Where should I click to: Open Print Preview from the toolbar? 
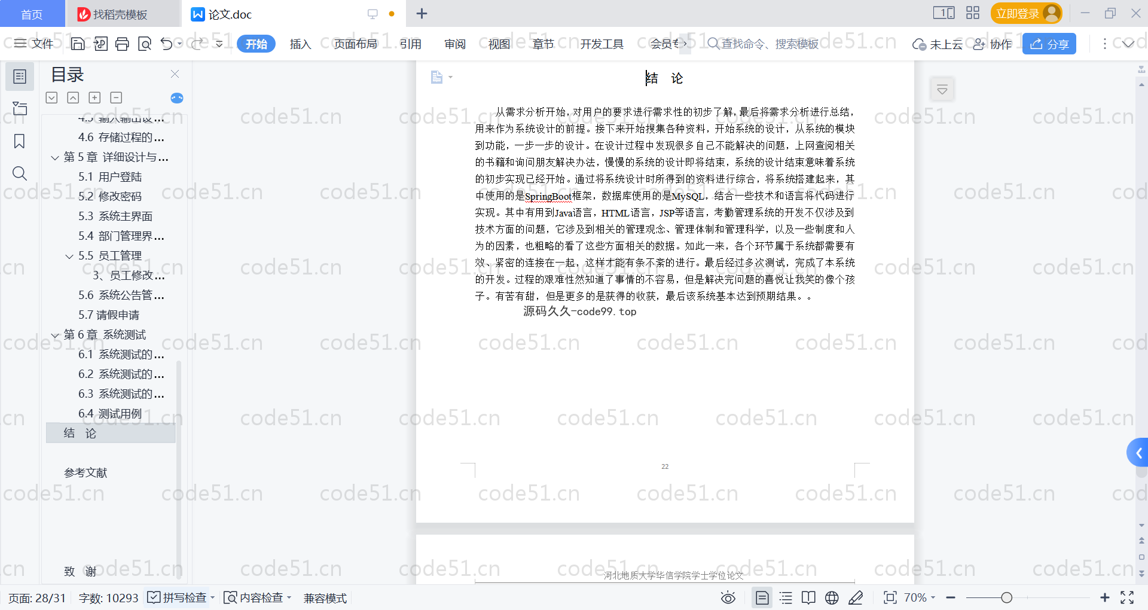[144, 44]
